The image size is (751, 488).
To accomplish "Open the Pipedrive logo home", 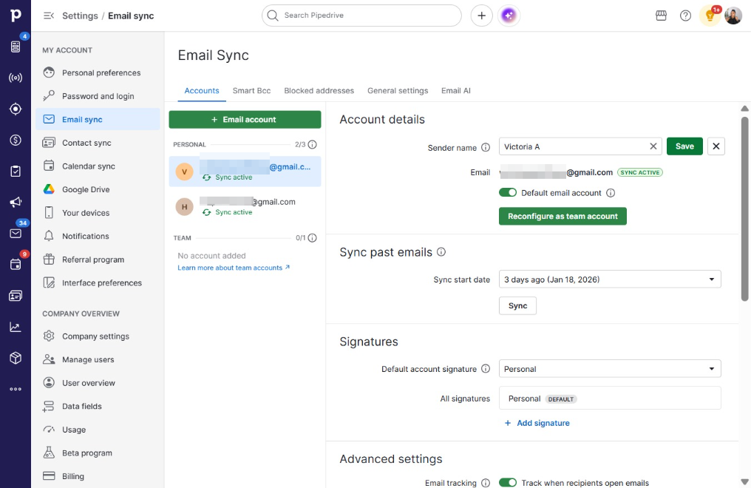I will 16,16.
